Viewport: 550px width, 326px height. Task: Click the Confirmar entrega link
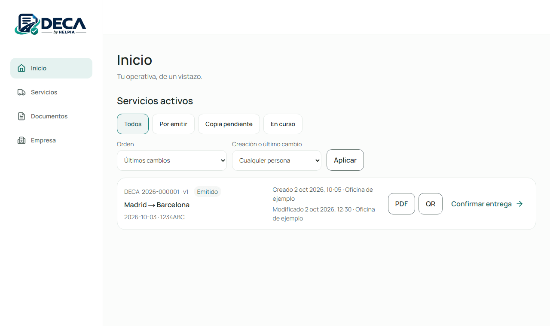487,204
